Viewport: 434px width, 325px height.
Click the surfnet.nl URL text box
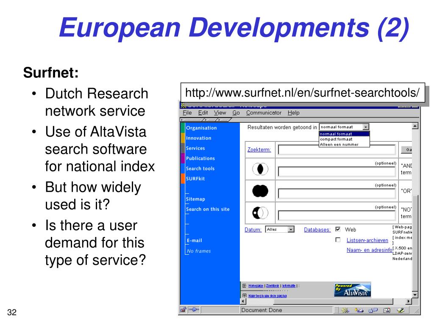tap(303, 93)
